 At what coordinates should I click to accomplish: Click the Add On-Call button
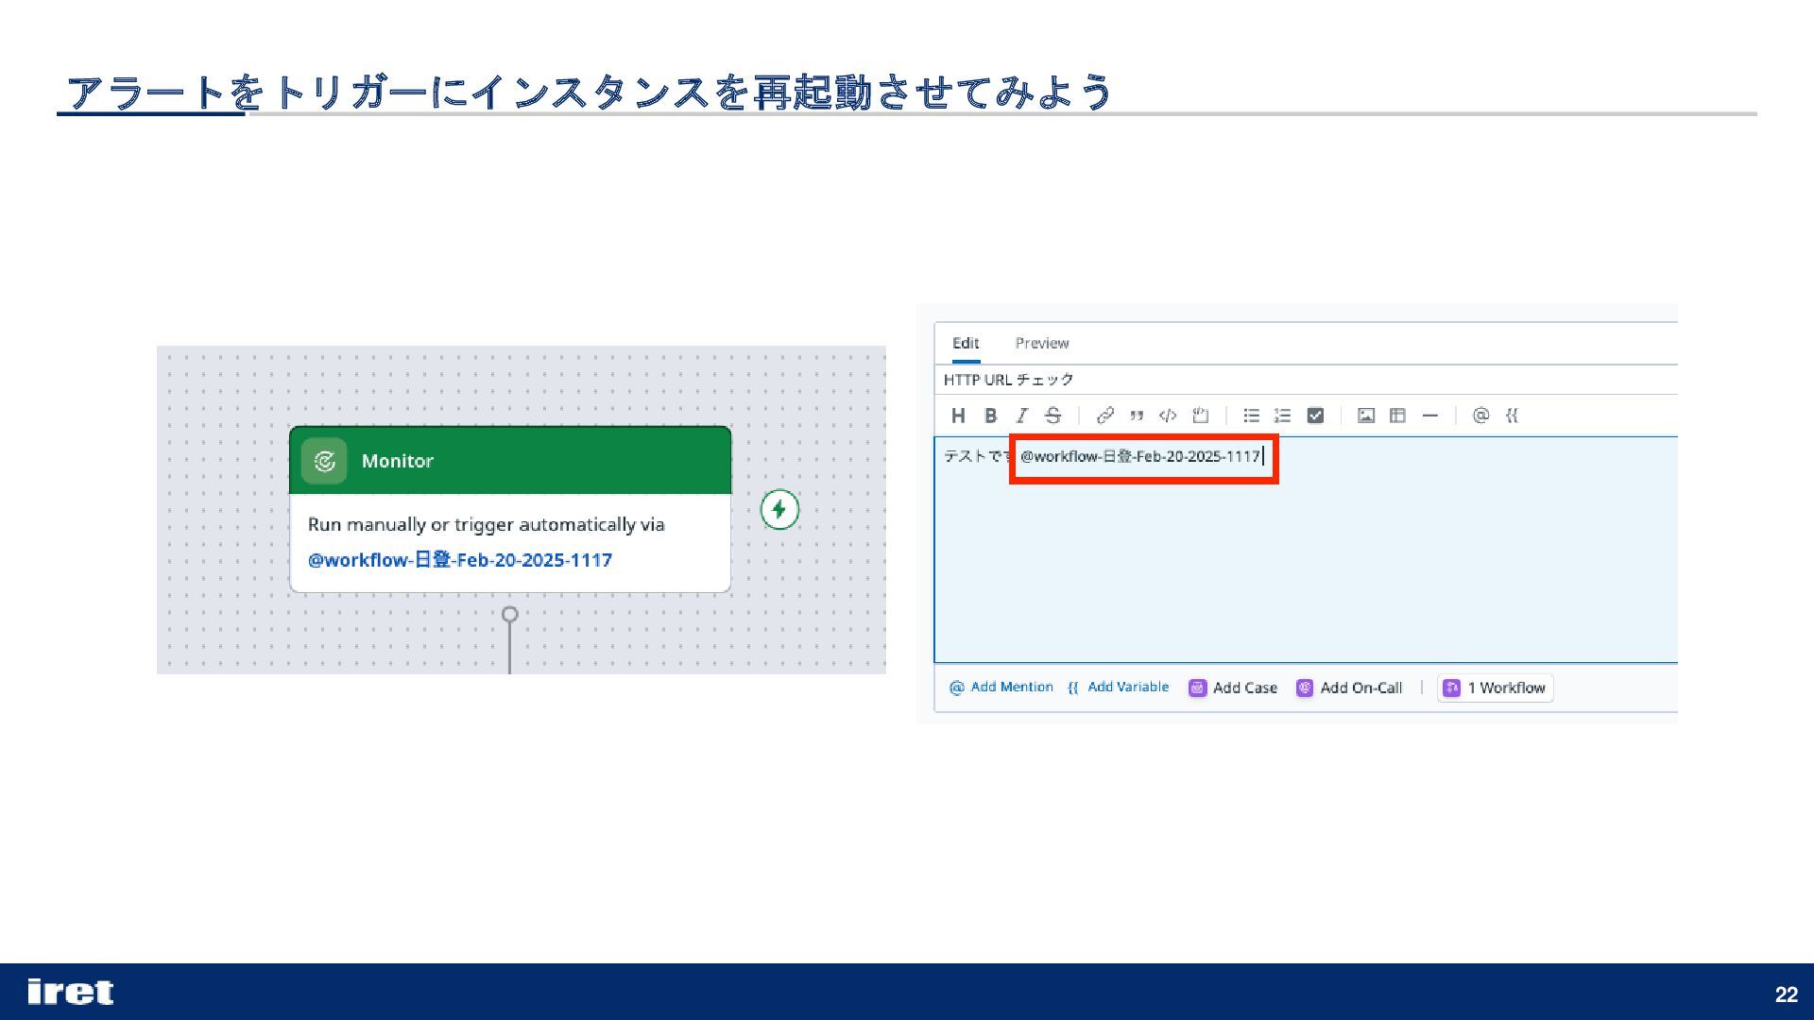pyautogui.click(x=1349, y=688)
